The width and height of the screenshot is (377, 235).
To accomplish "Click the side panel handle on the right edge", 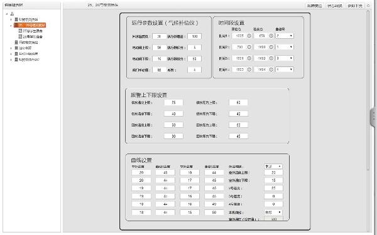I will 374,117.
